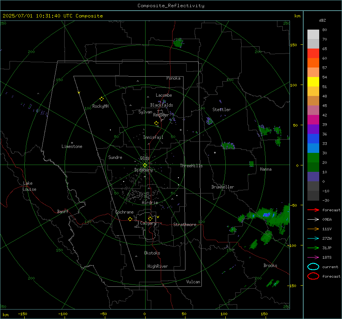Click the Airdrie city label

pos(150,203)
